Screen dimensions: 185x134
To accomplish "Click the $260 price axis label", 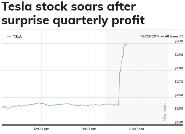I will [179, 95].
